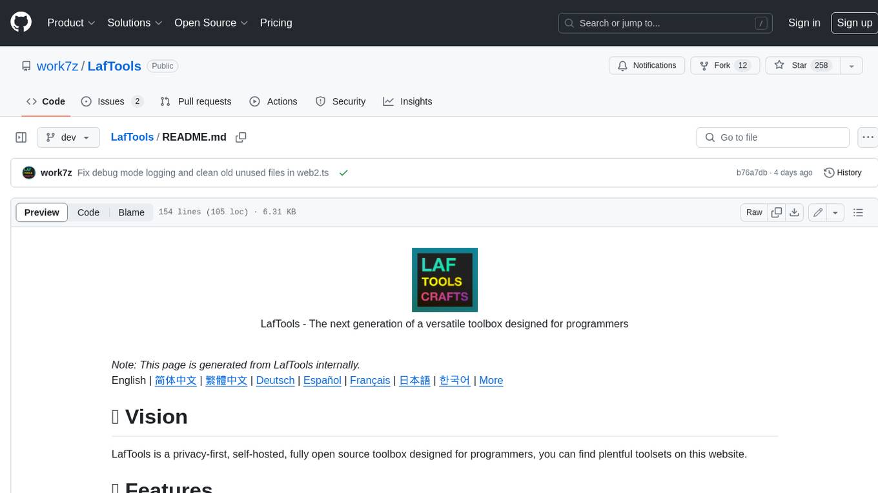
Task: Focus the Go to file field
Action: [x=773, y=137]
